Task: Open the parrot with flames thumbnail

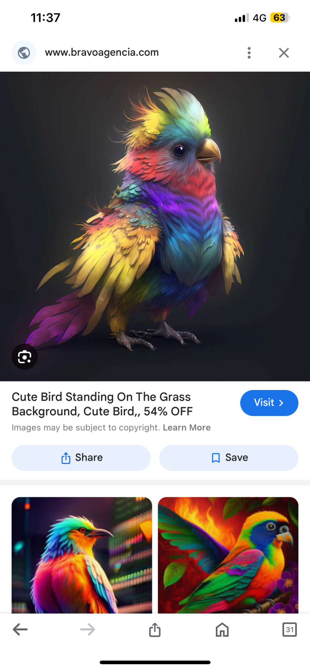Action: [228, 555]
